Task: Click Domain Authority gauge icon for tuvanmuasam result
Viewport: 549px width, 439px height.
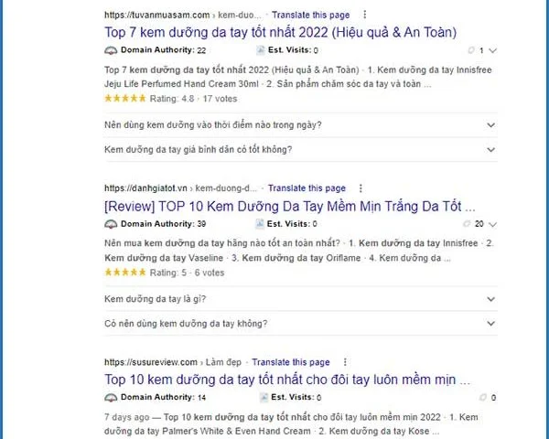Action: (111, 50)
